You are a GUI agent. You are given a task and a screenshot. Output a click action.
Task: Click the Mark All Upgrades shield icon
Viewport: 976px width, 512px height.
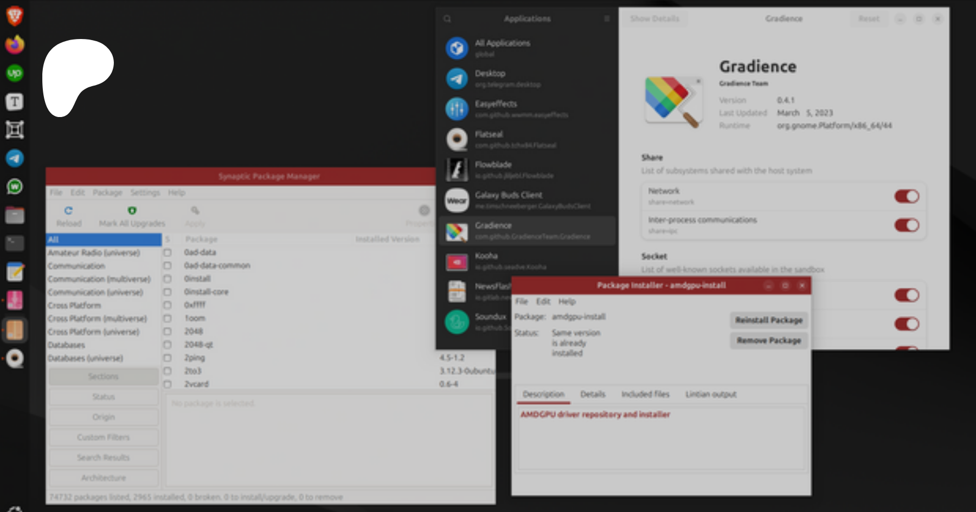tap(132, 211)
